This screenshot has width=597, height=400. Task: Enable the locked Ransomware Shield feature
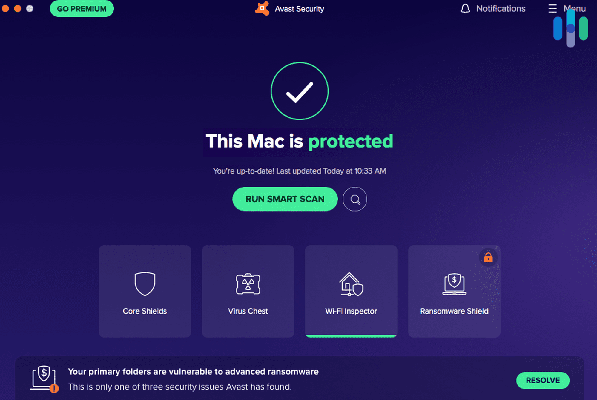(488, 258)
